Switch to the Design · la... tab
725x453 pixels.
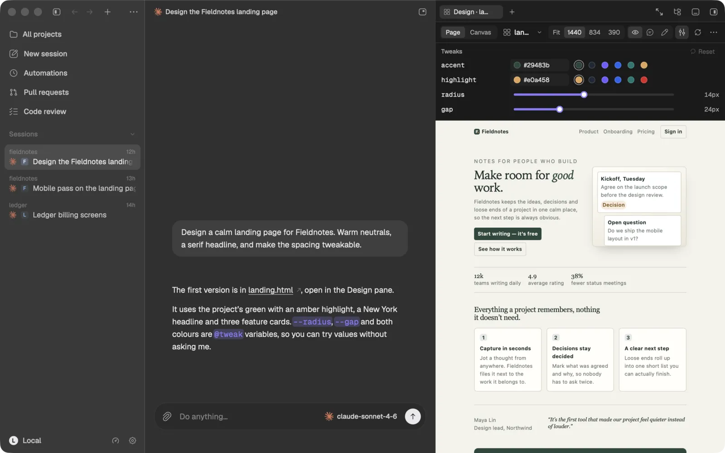point(471,12)
